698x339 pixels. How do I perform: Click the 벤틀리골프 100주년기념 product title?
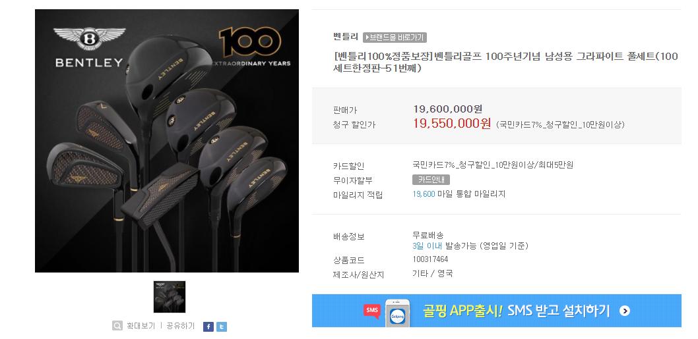(506, 62)
